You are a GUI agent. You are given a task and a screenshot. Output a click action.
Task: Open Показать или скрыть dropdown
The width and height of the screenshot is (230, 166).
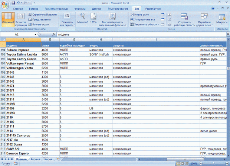(67, 20)
